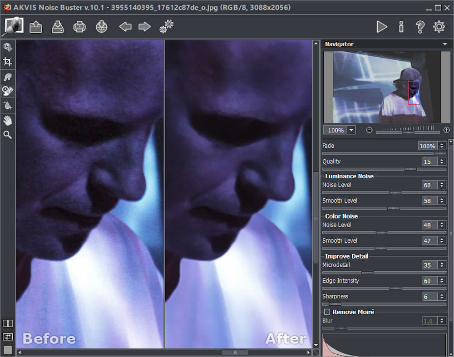Toggle the split before/after view layout icon
This screenshot has width=454, height=357.
(8, 323)
